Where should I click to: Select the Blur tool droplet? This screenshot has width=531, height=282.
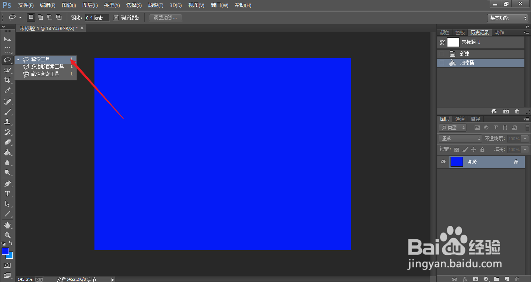click(x=7, y=162)
